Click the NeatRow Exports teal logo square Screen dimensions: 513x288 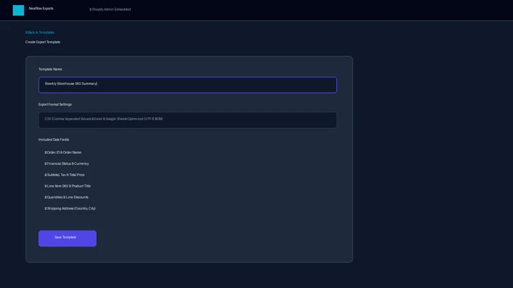[x=19, y=10]
